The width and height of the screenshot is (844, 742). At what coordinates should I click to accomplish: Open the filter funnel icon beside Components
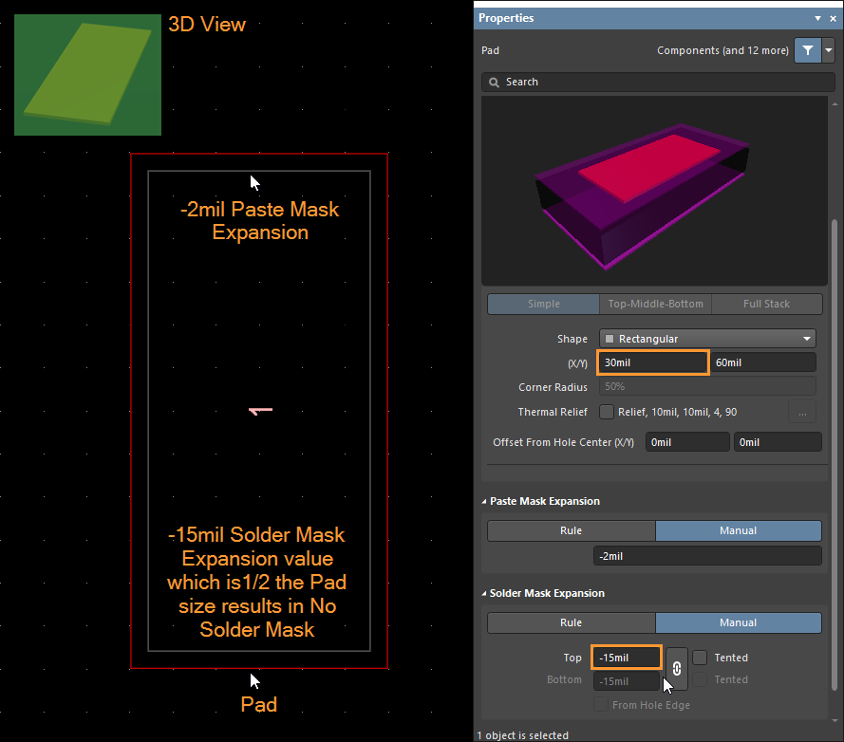pos(807,49)
